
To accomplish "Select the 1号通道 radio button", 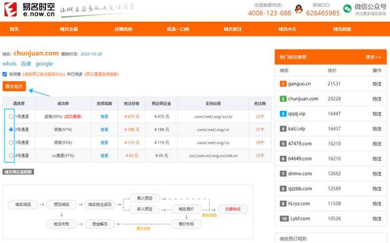I will click(11, 116).
